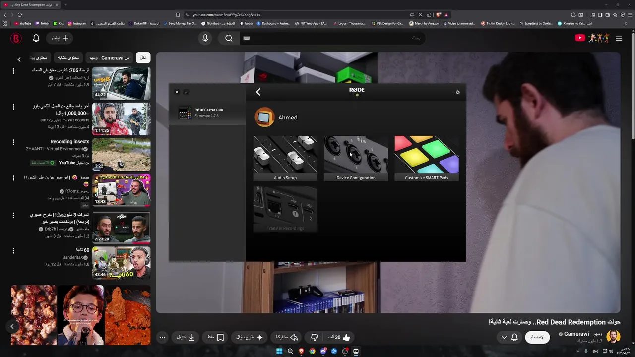Image resolution: width=635 pixels, height=357 pixels.
Task: Open the red account avatar menu
Action: [x=16, y=38]
